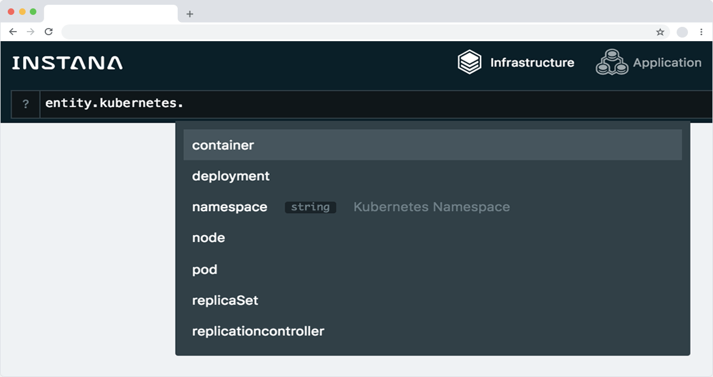
Task: Click the Application cluster icon
Action: [612, 62]
